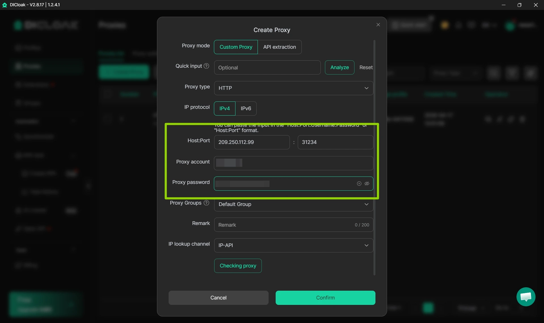Viewport: 544px width, 323px height.
Task: Click the Analyze button next to Quick input
Action: 339,67
